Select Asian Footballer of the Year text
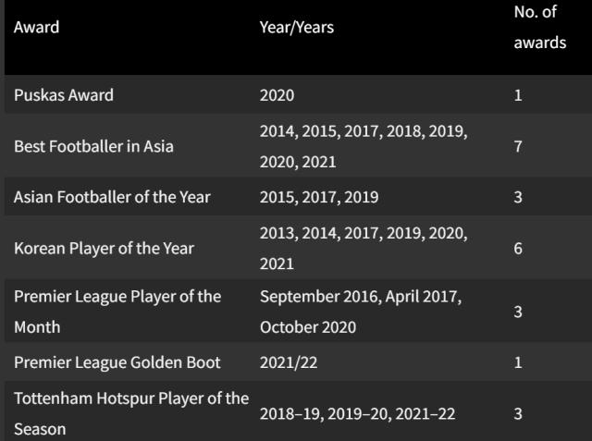This screenshot has height=441, width=592. (112, 197)
